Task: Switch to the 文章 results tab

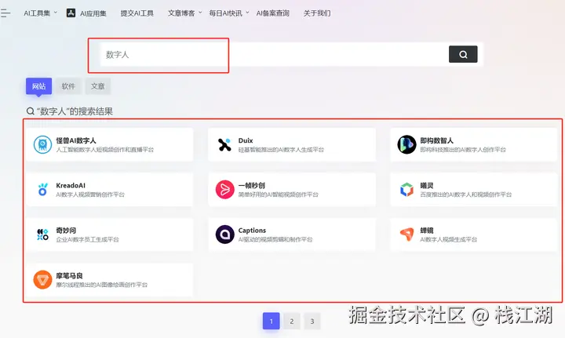Action: click(97, 86)
